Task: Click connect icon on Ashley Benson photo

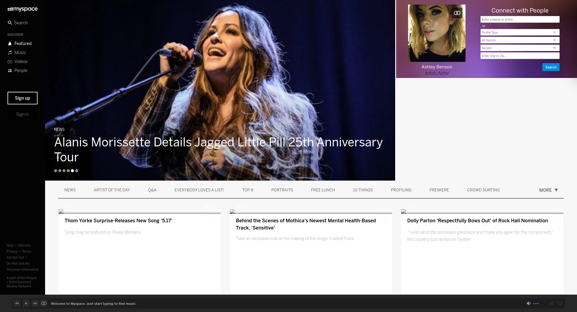Action: (457, 13)
